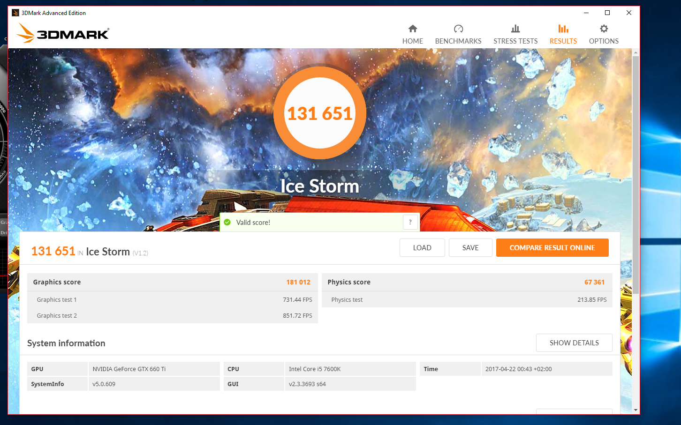681x425 pixels.
Task: Click the Valid score! message text
Action: pos(253,223)
